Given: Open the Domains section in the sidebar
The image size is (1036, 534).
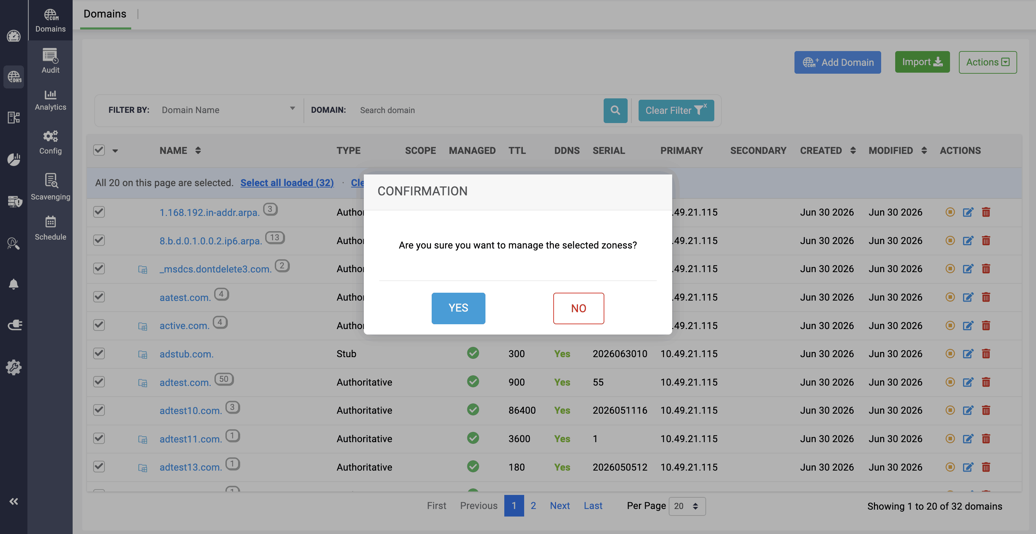Looking at the screenshot, I should pyautogui.click(x=50, y=20).
